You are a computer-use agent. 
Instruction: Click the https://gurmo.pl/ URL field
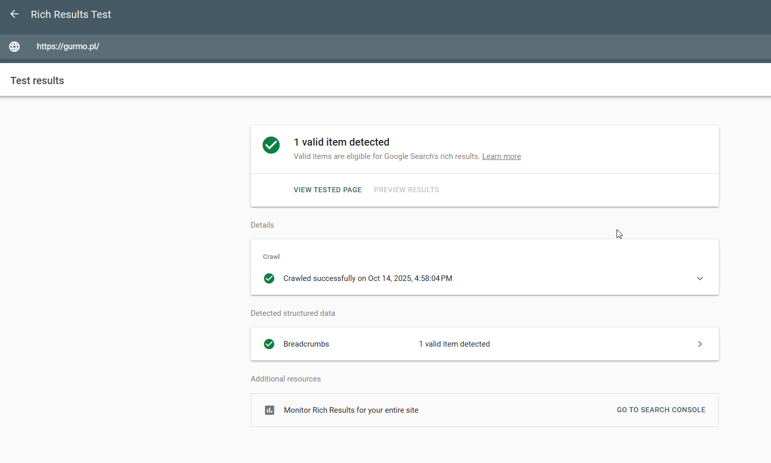385,47
